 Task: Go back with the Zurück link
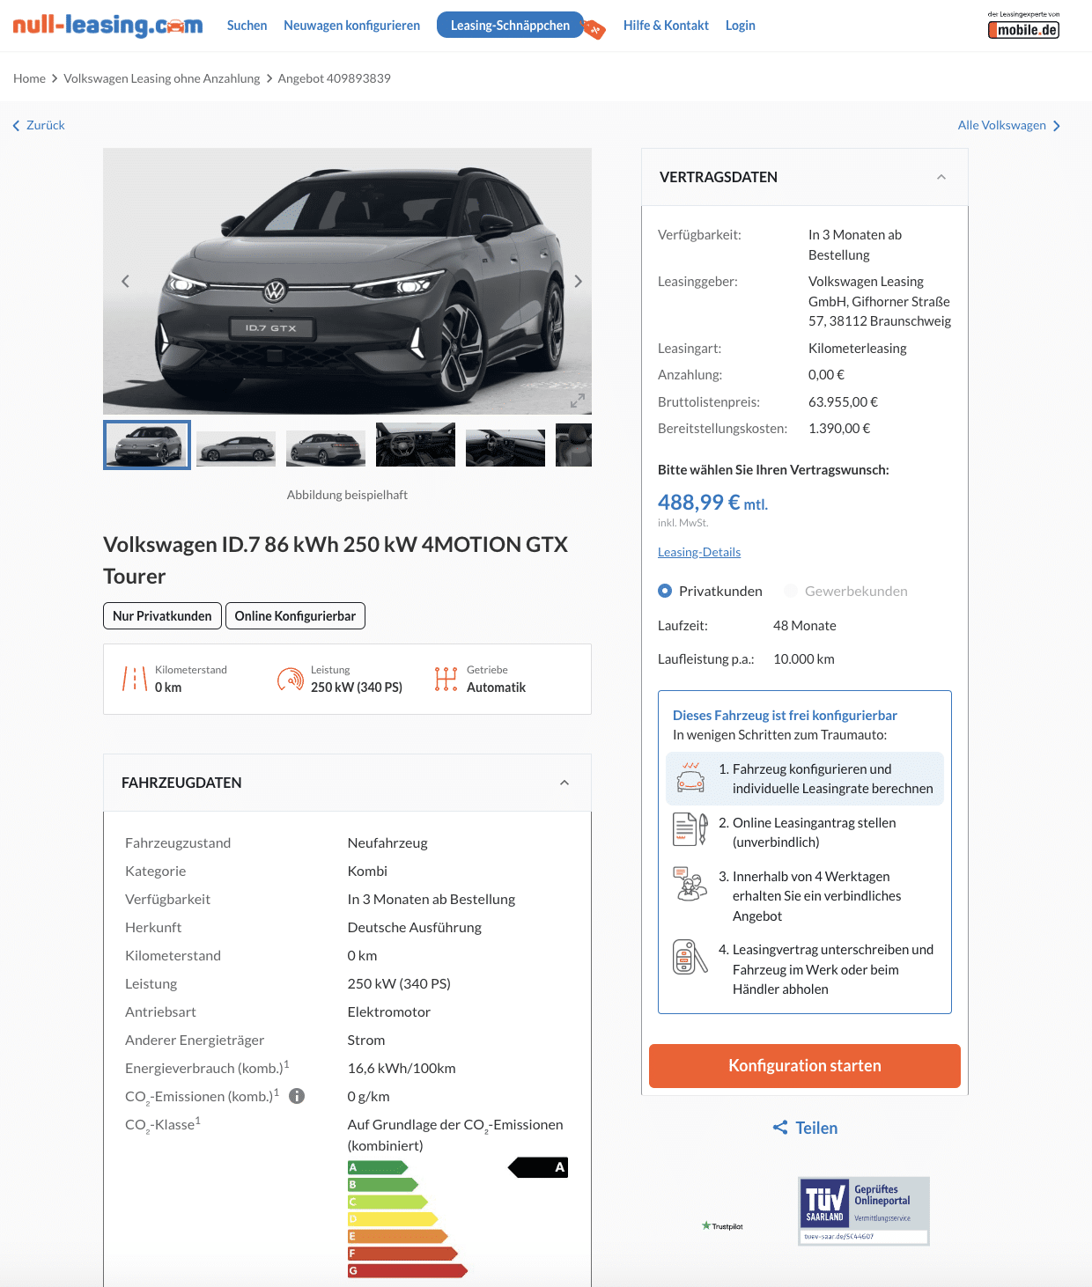click(46, 126)
